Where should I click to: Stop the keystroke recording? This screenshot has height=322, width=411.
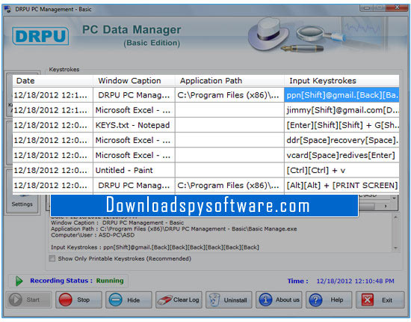[78, 300]
